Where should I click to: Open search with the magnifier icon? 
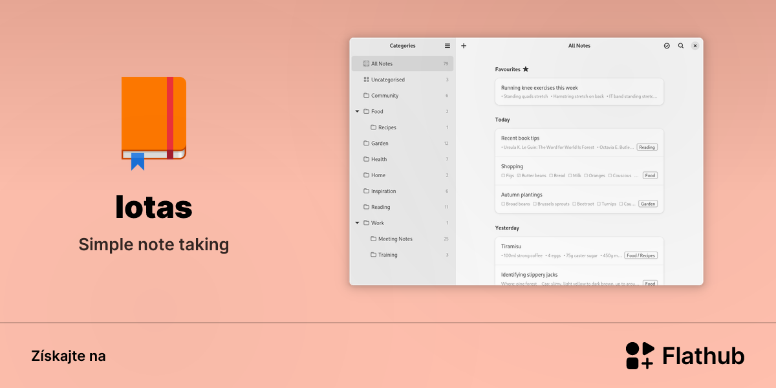pyautogui.click(x=681, y=46)
